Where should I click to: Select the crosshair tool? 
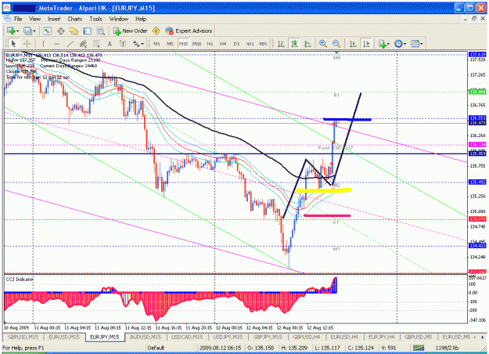pos(27,44)
